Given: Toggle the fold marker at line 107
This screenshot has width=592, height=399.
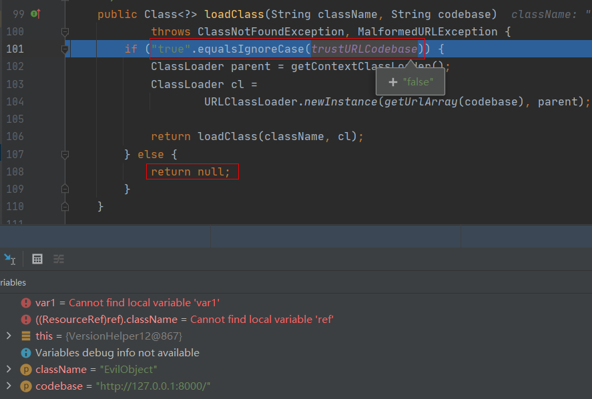Looking at the screenshot, I should [65, 155].
